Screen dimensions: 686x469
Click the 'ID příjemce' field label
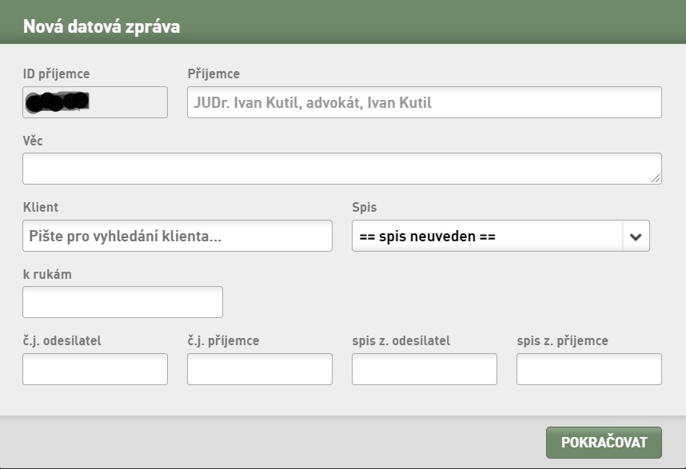(x=57, y=74)
